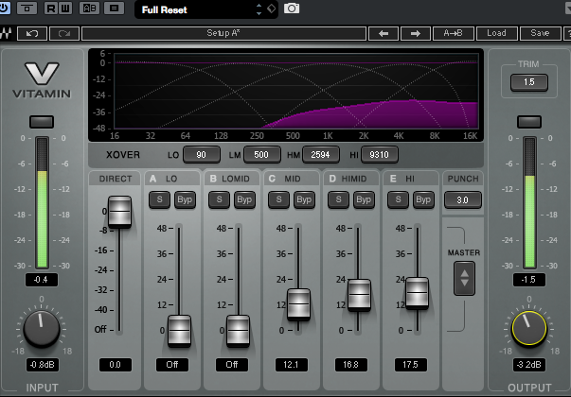Open the Setup A preset menu

223,33
